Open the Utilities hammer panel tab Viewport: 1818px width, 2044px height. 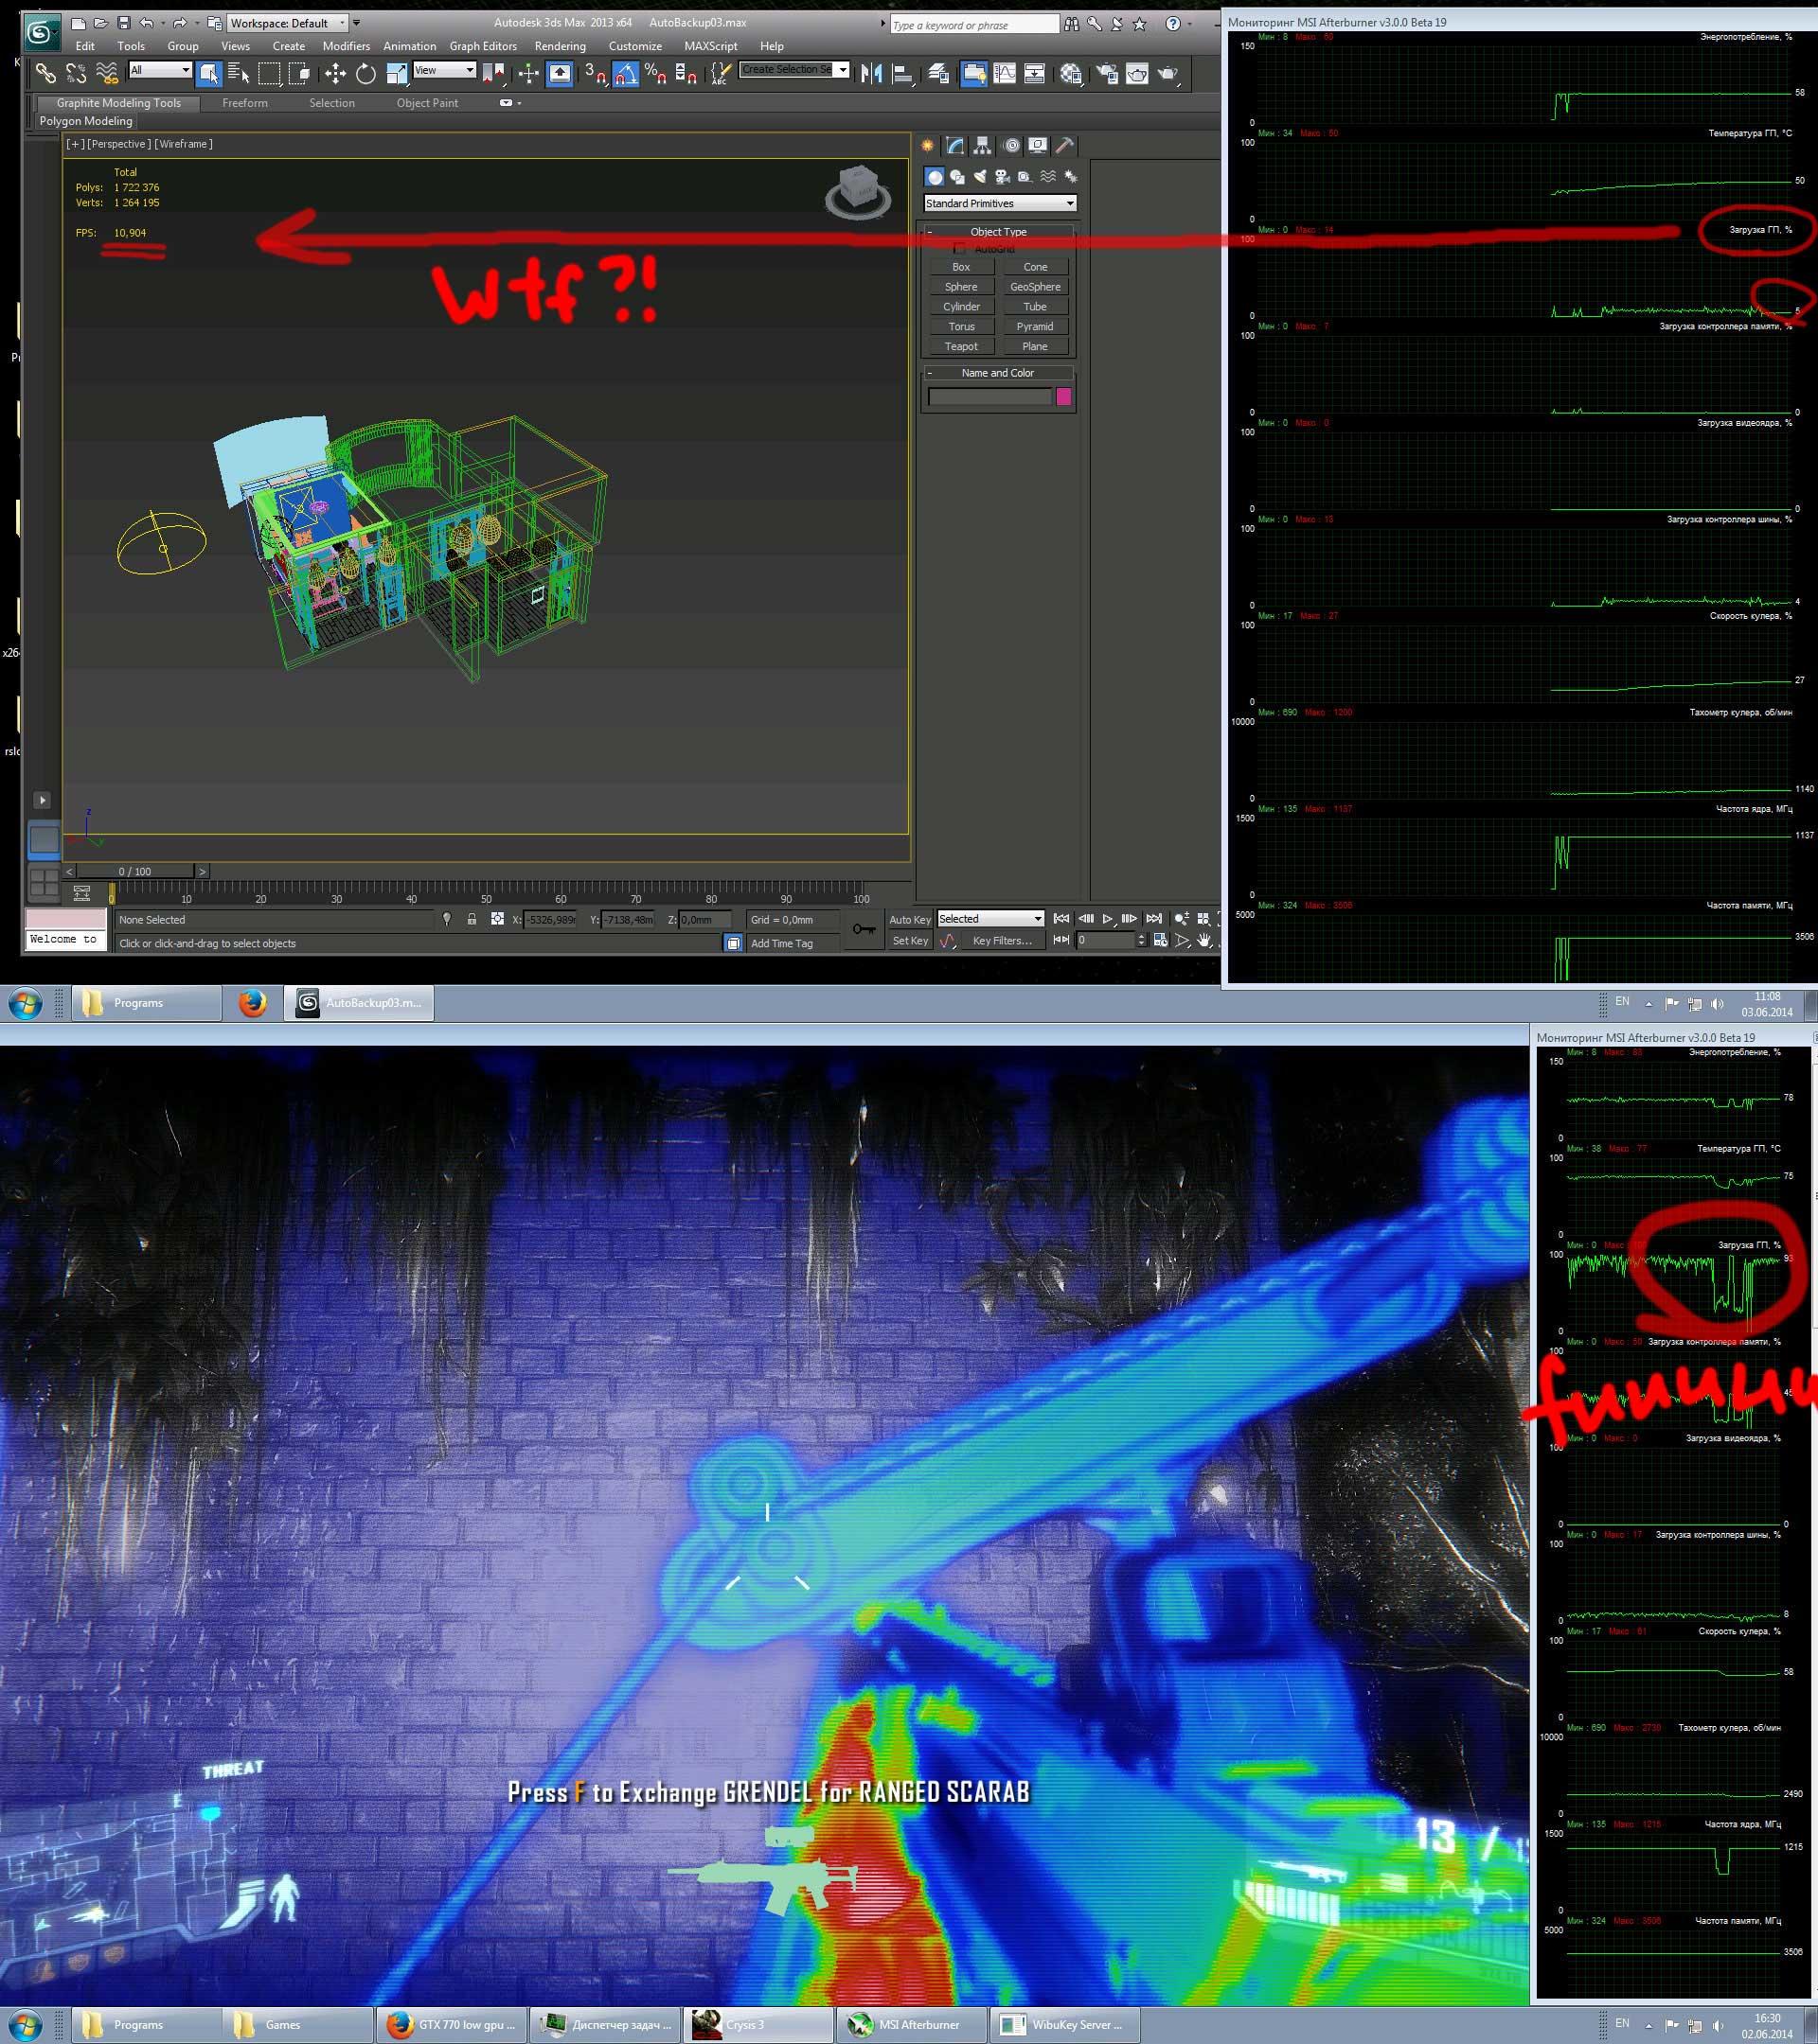[x=1065, y=146]
